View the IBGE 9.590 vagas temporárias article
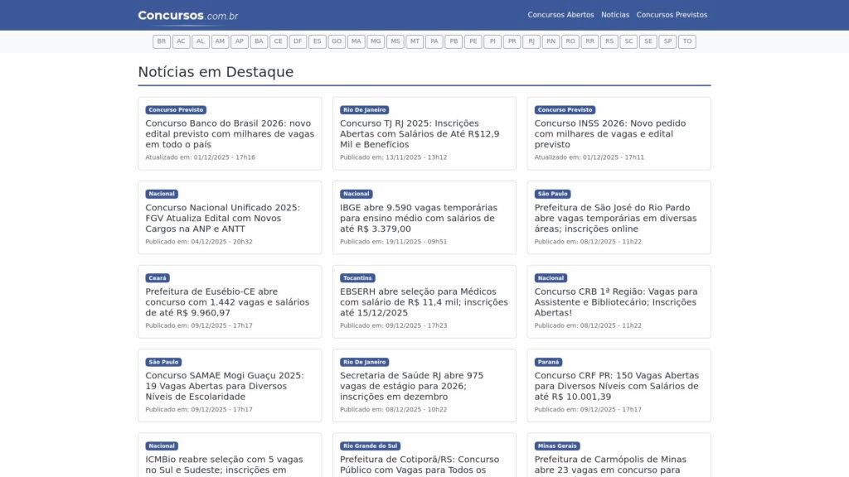This screenshot has height=477, width=849. [419, 218]
